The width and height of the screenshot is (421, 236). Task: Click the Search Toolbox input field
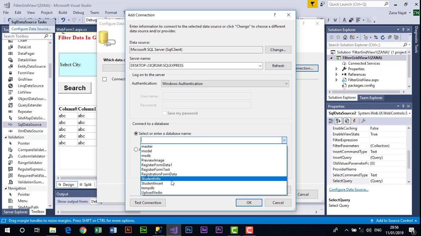pos(23,36)
